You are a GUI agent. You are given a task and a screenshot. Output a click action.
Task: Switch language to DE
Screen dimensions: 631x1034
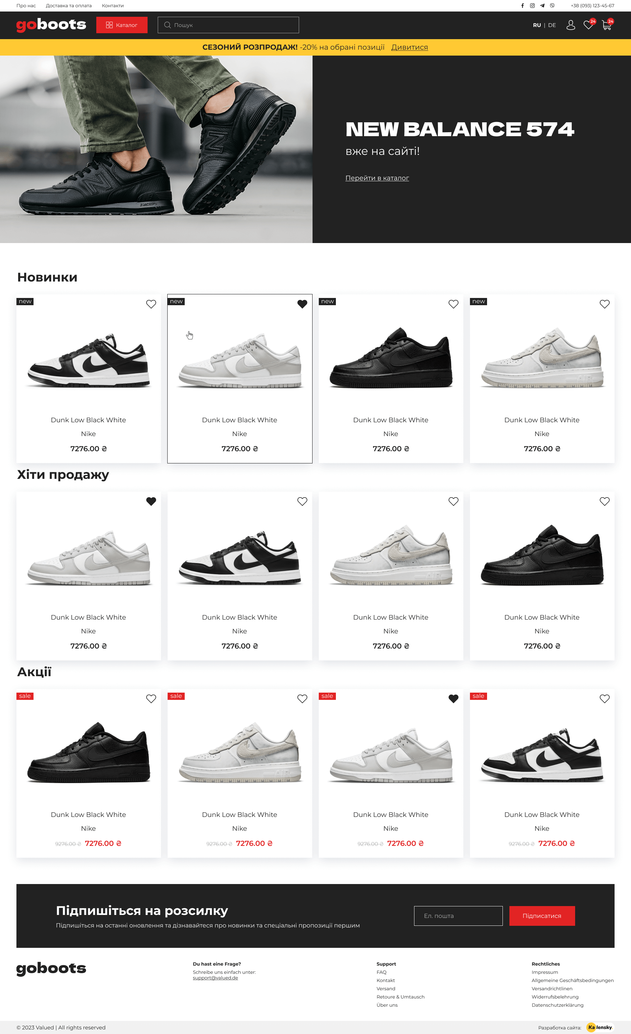[552, 25]
